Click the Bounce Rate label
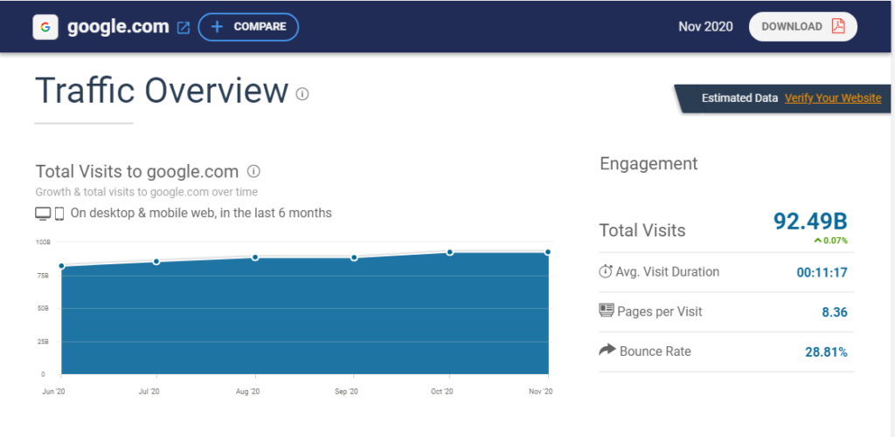 (x=656, y=351)
